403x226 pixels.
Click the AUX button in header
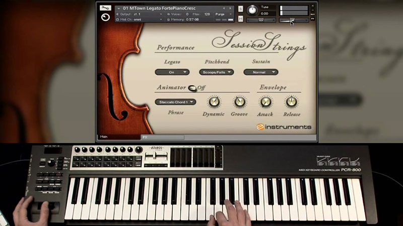click(x=313, y=15)
